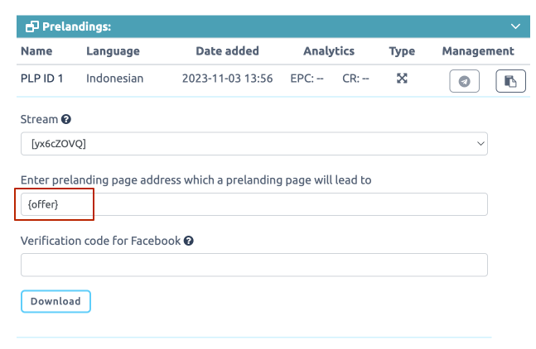The image size is (536, 349).
Task: Open the Telegram send button for PLP ID 1
Action: 464,81
